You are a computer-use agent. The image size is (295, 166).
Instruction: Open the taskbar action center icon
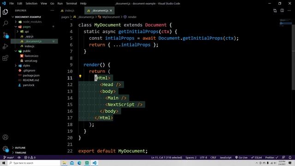pyautogui.click(x=290, y=163)
